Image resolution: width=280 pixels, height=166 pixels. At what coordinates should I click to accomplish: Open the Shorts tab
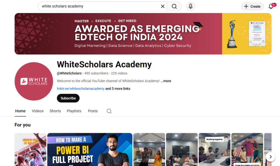point(55,111)
